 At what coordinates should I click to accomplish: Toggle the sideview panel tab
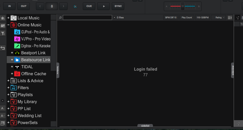click(232, 70)
